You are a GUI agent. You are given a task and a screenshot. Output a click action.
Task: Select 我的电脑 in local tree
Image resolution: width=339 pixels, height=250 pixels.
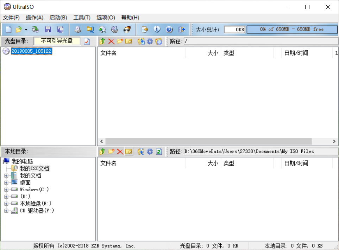click(22, 161)
